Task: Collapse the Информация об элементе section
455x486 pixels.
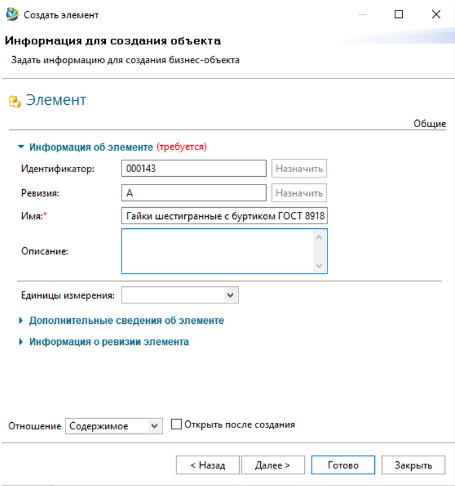Action: [21, 146]
